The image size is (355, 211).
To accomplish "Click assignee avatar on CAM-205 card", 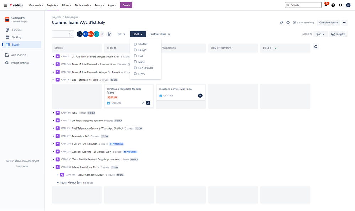I will (x=200, y=96).
